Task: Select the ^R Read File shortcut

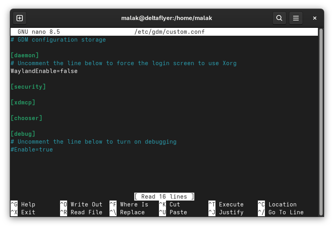Action: point(81,212)
